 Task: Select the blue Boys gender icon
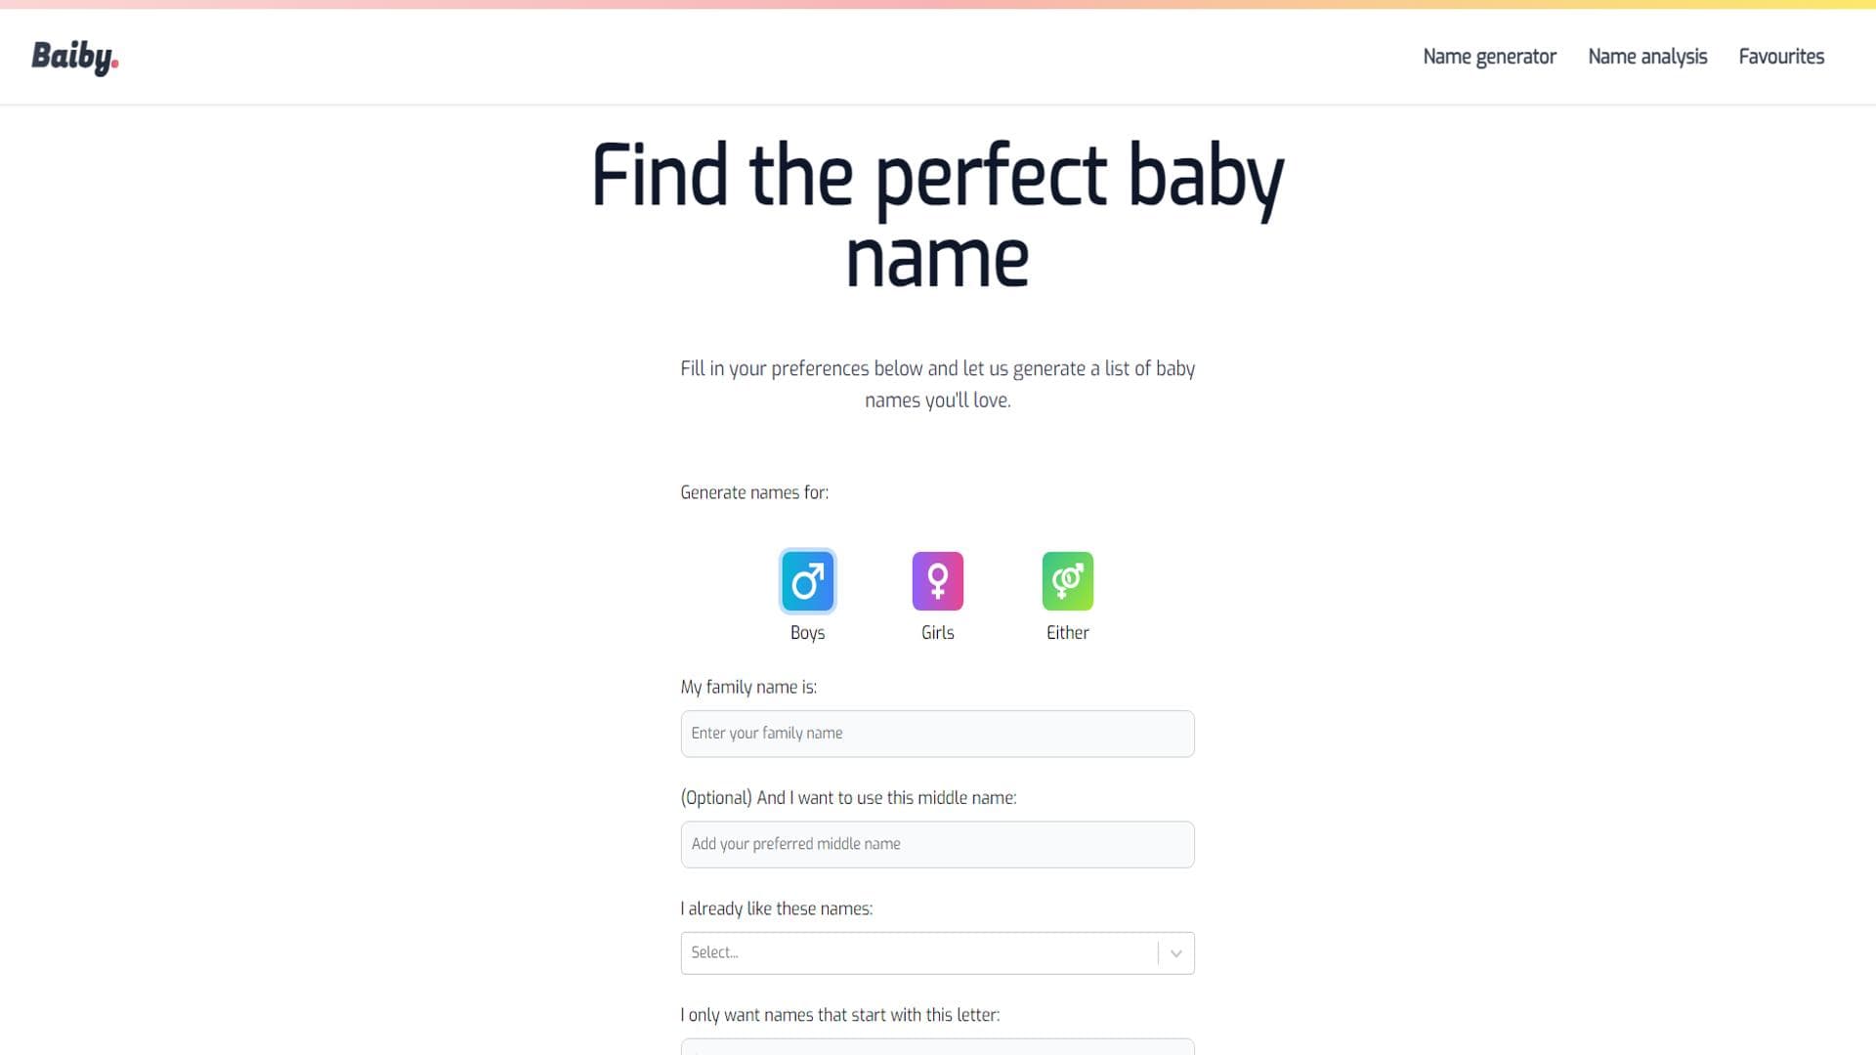pyautogui.click(x=807, y=581)
